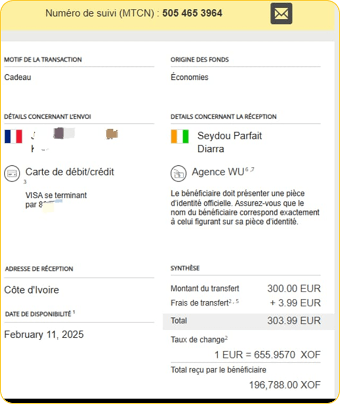
Task: Click the WU agency pickup icon
Action: coord(179,172)
